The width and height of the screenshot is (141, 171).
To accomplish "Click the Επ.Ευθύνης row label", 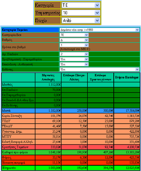I will click(x=10, y=105).
